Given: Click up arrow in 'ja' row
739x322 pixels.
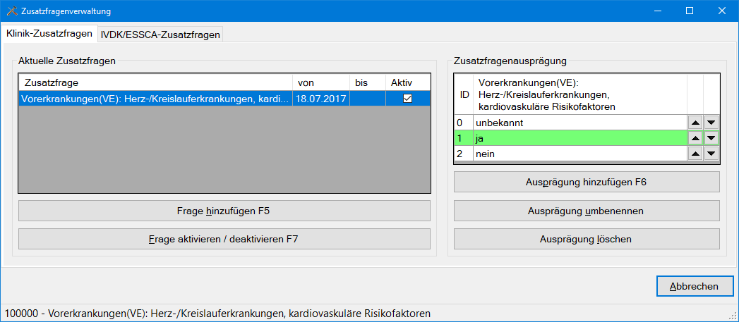Looking at the screenshot, I should (695, 138).
